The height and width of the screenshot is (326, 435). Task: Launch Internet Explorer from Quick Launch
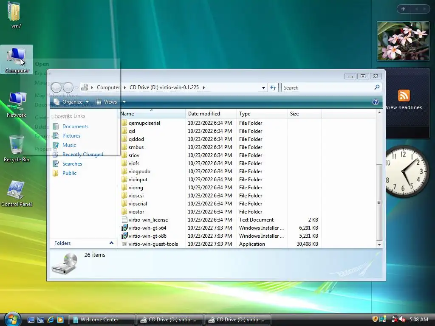coord(51,320)
